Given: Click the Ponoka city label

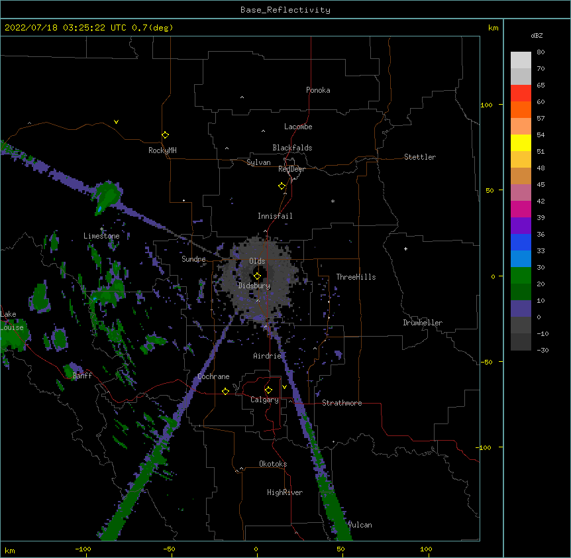Looking at the screenshot, I should coord(318,90).
